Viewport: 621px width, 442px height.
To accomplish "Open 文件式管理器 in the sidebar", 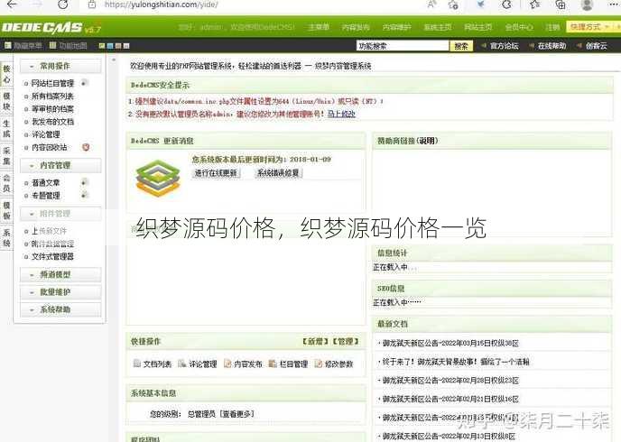I will (52, 256).
